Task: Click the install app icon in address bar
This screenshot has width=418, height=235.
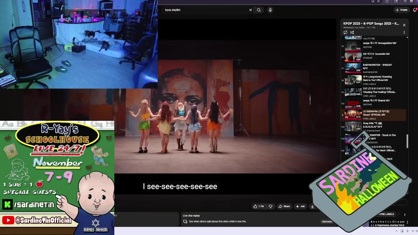Action: point(373,1)
